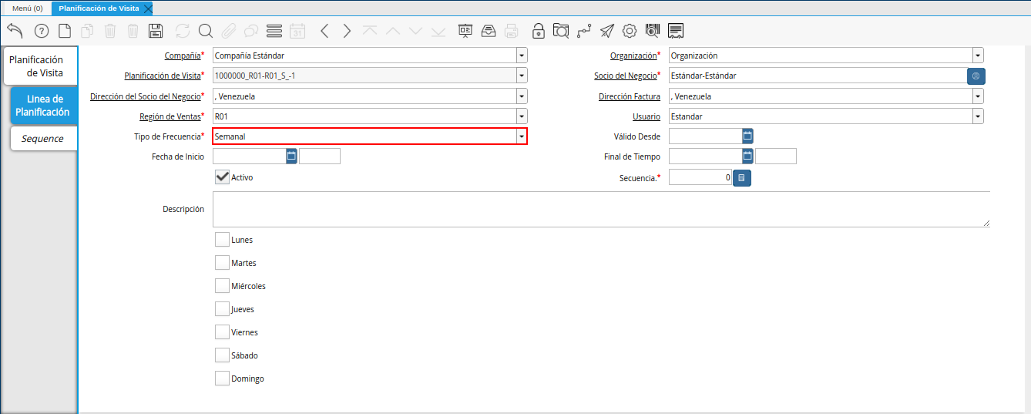
Task: Open the workflow nodes icon
Action: tap(584, 31)
